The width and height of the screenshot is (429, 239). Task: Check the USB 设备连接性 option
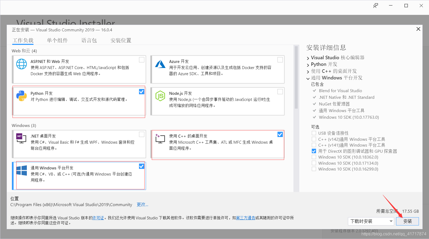[314, 133]
